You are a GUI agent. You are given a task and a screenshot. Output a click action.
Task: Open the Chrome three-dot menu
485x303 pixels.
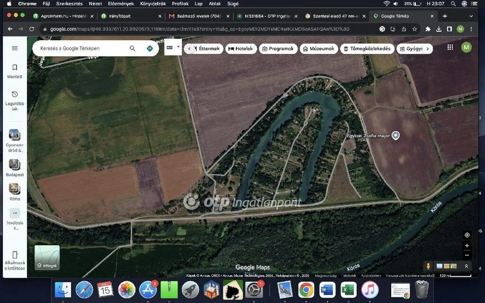[x=471, y=29]
